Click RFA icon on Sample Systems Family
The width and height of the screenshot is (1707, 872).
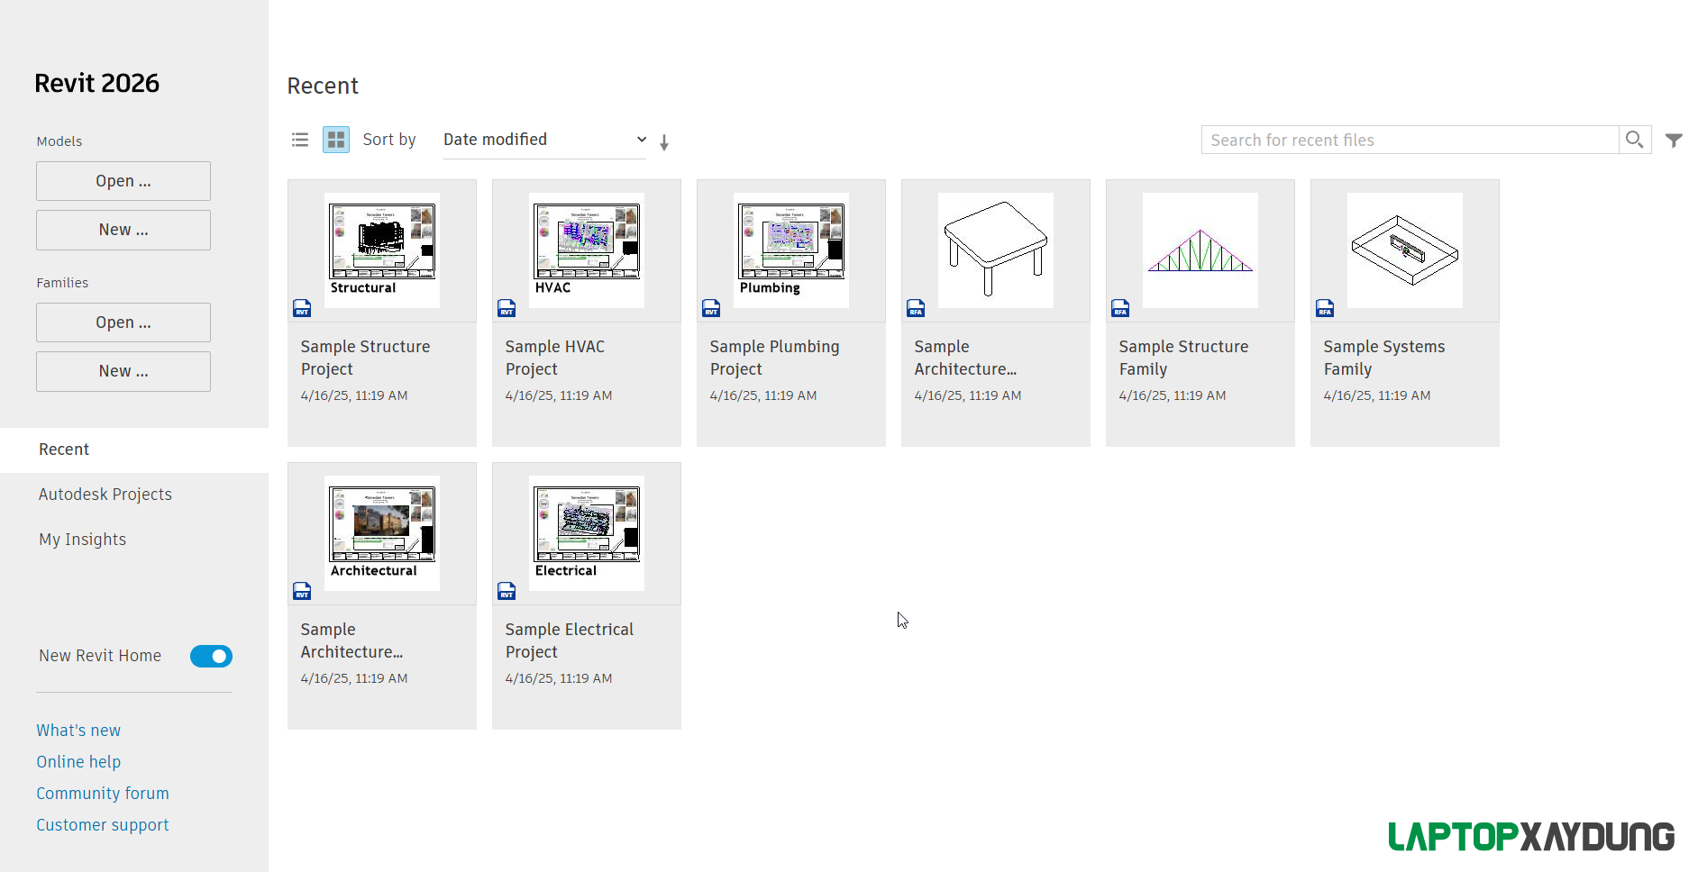(1325, 308)
